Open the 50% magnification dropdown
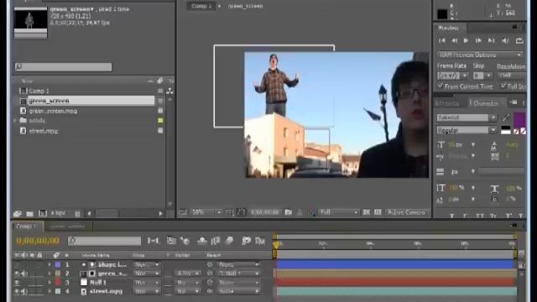The width and height of the screenshot is (537, 302). click(206, 212)
